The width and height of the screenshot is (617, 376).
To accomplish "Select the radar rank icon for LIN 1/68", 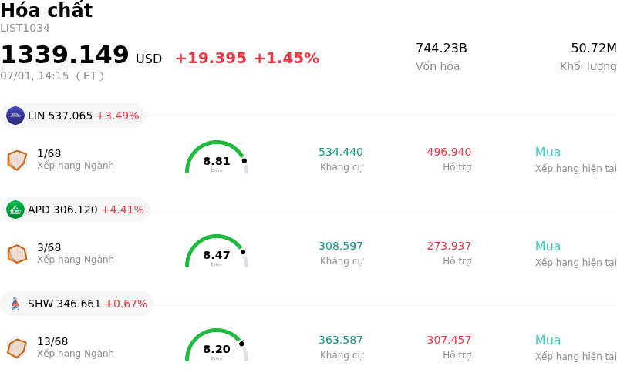I will click(17, 160).
